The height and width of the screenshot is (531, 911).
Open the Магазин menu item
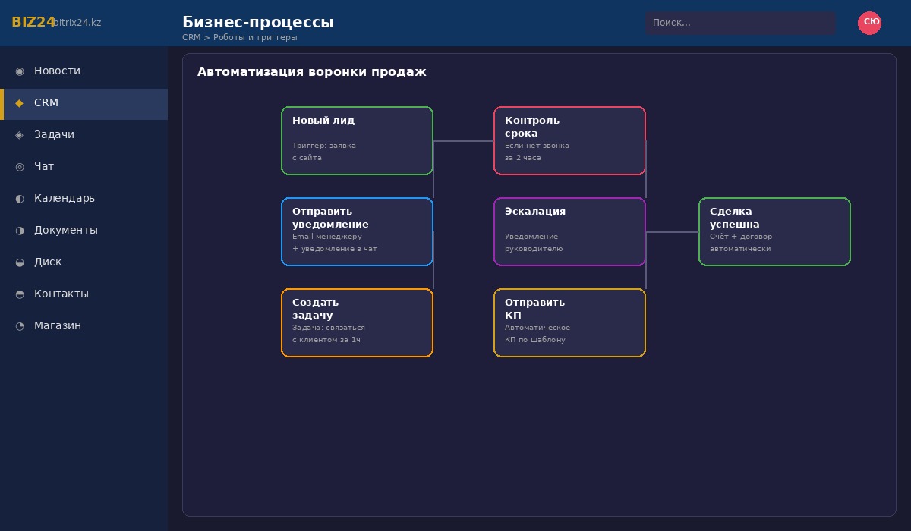pos(58,326)
